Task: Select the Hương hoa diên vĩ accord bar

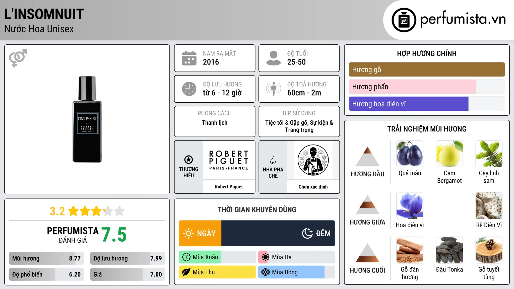Action: 427,104
